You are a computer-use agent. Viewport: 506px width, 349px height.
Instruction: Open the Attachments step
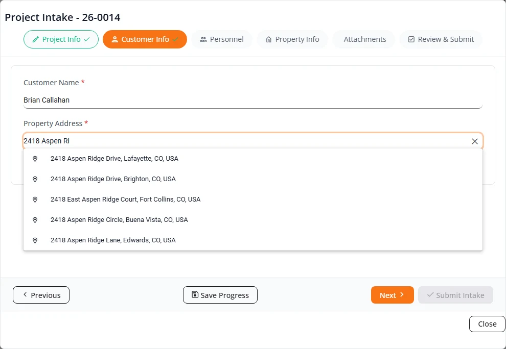click(364, 39)
